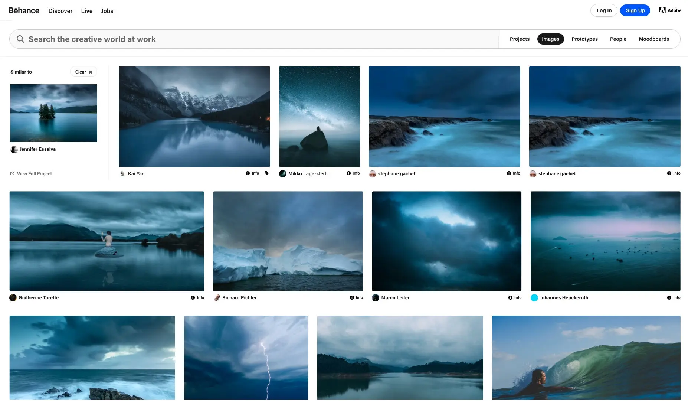688x401 pixels.
Task: Toggle the Info overlay on Kai Yan's image
Action: point(253,173)
